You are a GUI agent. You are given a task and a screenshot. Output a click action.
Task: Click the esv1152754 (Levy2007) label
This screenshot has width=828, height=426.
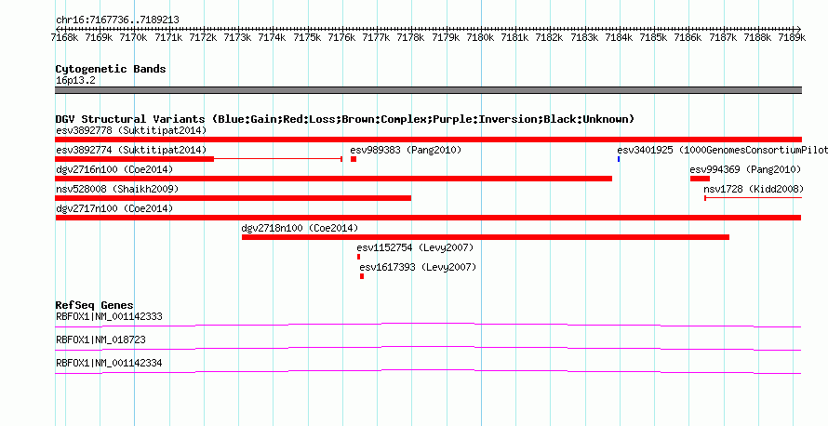pyautogui.click(x=415, y=247)
